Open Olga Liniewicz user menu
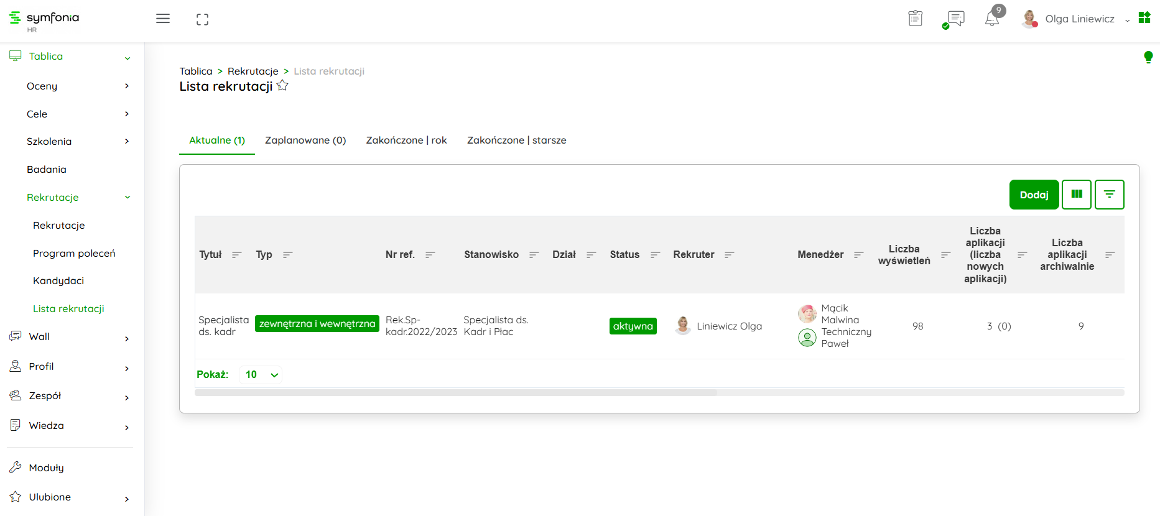Viewport: 1160px width, 516px height. pos(1079,19)
